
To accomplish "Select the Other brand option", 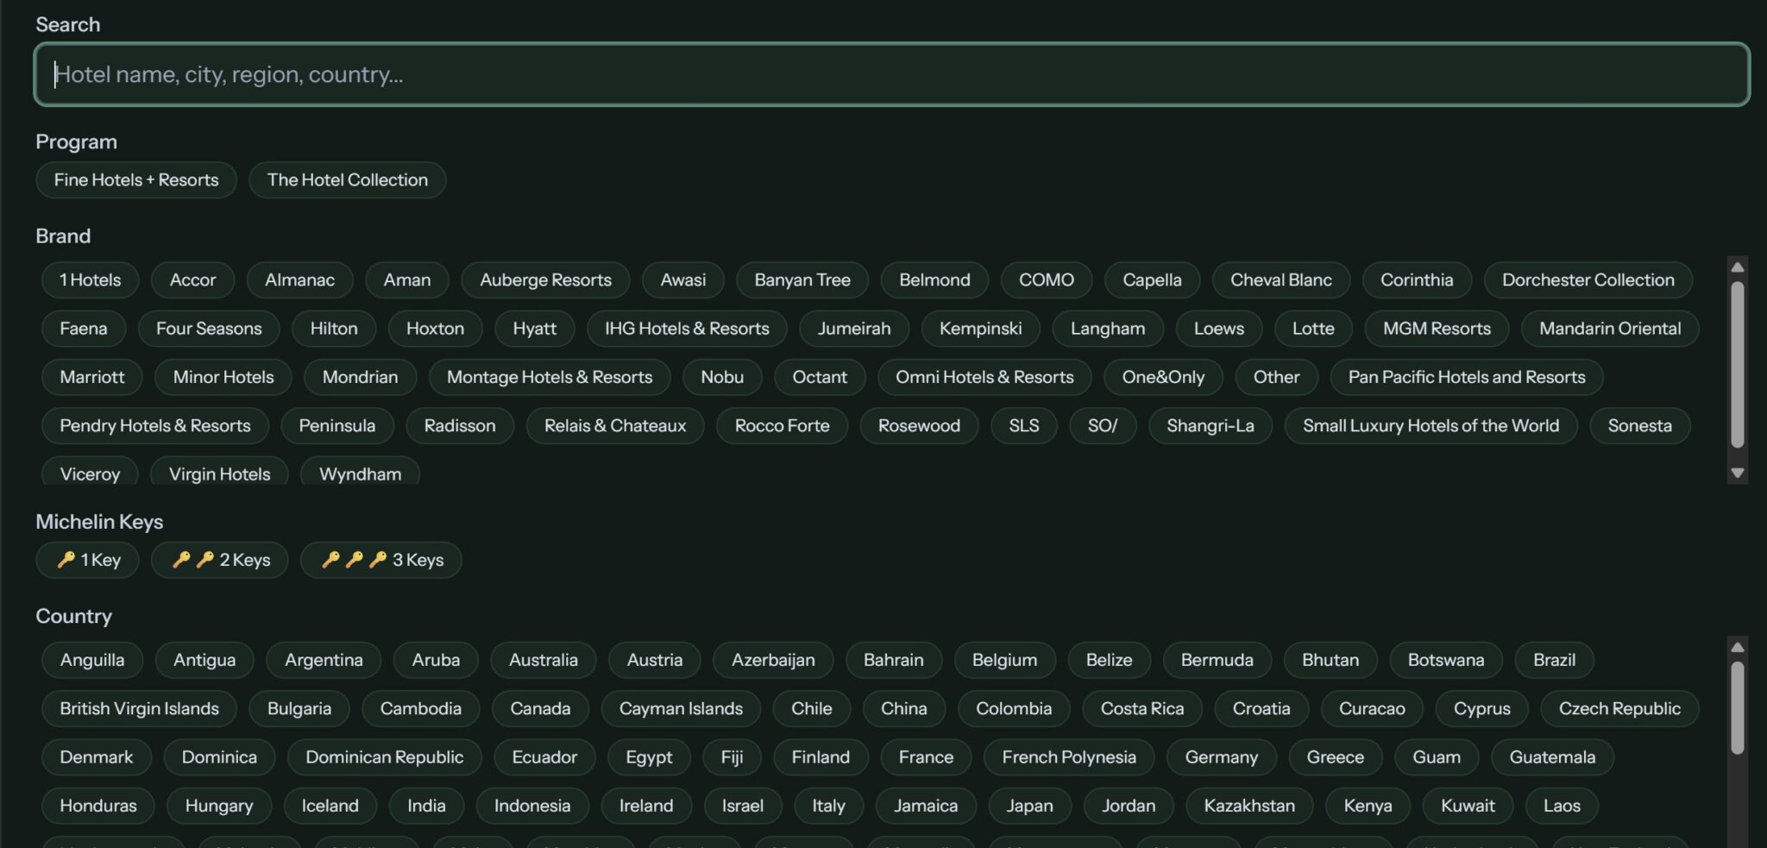I will pyautogui.click(x=1276, y=377).
